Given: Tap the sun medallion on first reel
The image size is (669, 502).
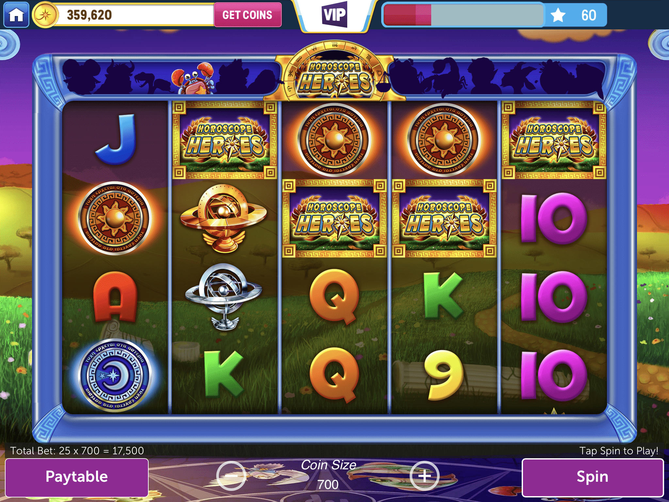Looking at the screenshot, I should 115,218.
